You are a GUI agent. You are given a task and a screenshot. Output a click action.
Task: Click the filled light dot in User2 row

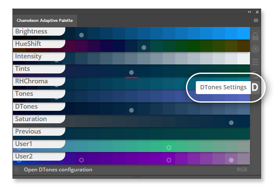231,160
